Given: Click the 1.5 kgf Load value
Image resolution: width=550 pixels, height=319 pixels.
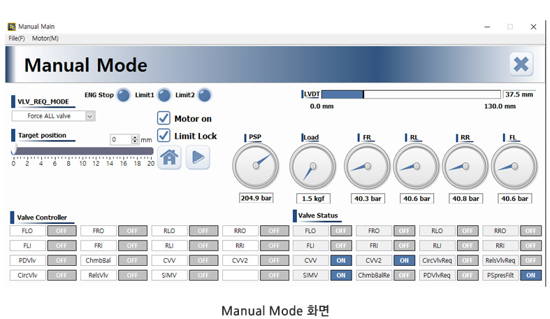Looking at the screenshot, I should [x=313, y=199].
